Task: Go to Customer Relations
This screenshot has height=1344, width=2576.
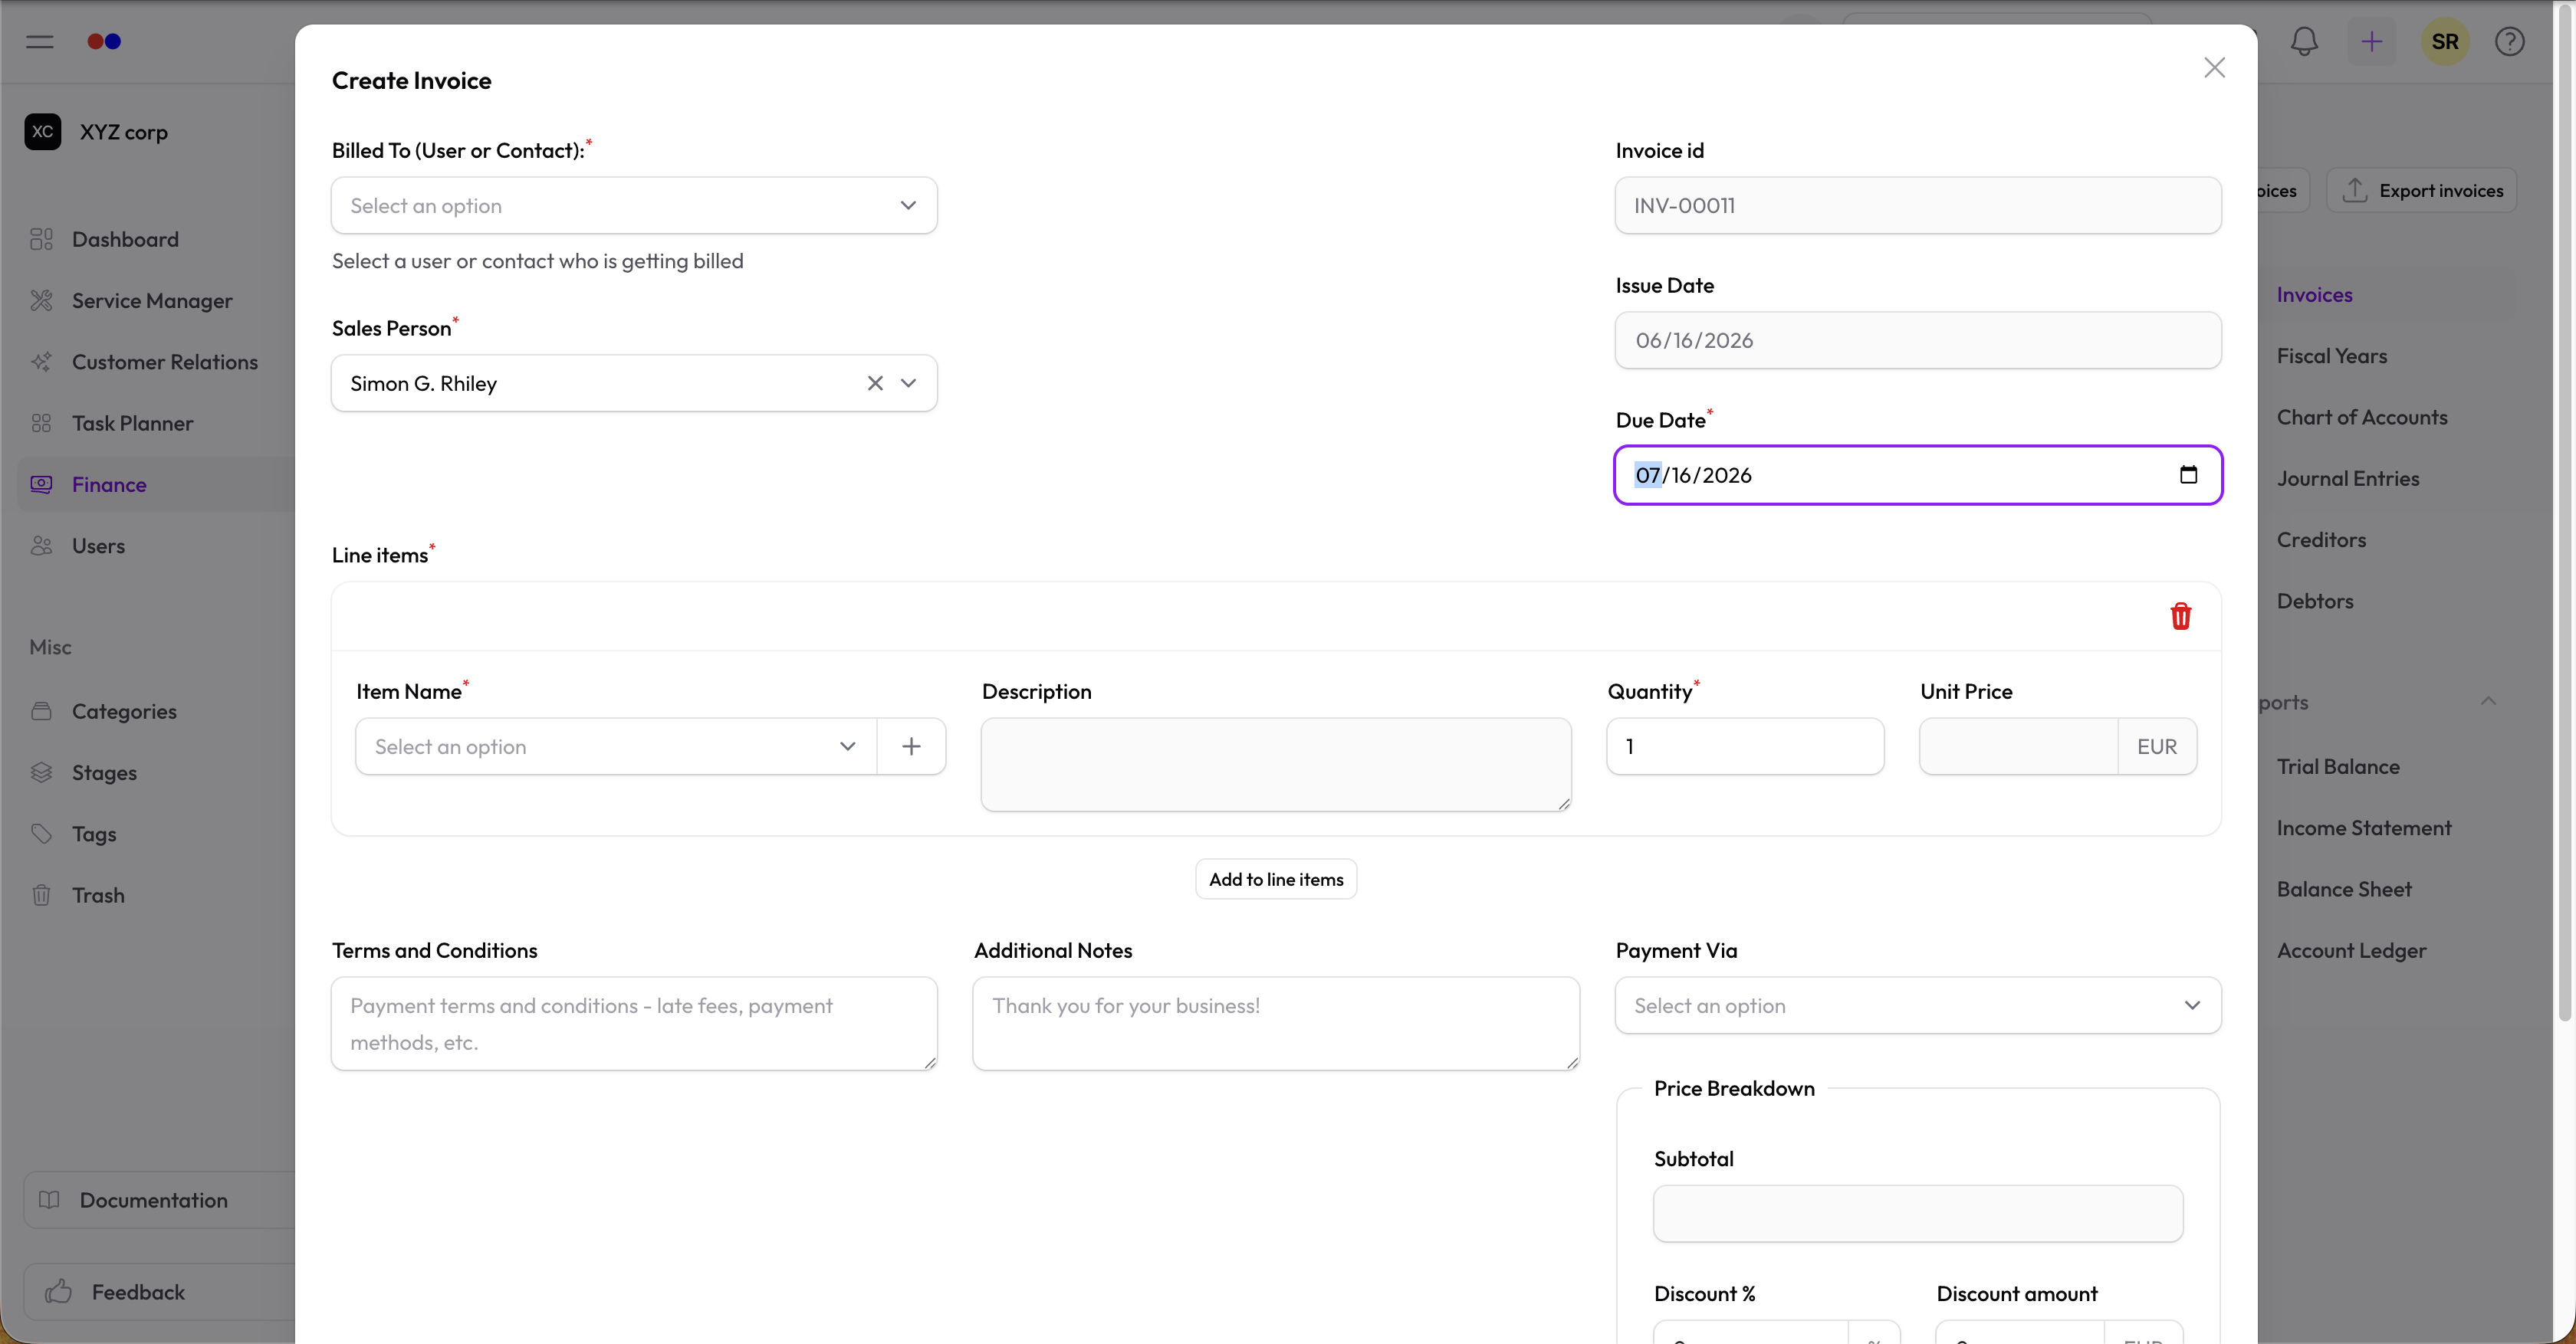Action: pos(165,362)
